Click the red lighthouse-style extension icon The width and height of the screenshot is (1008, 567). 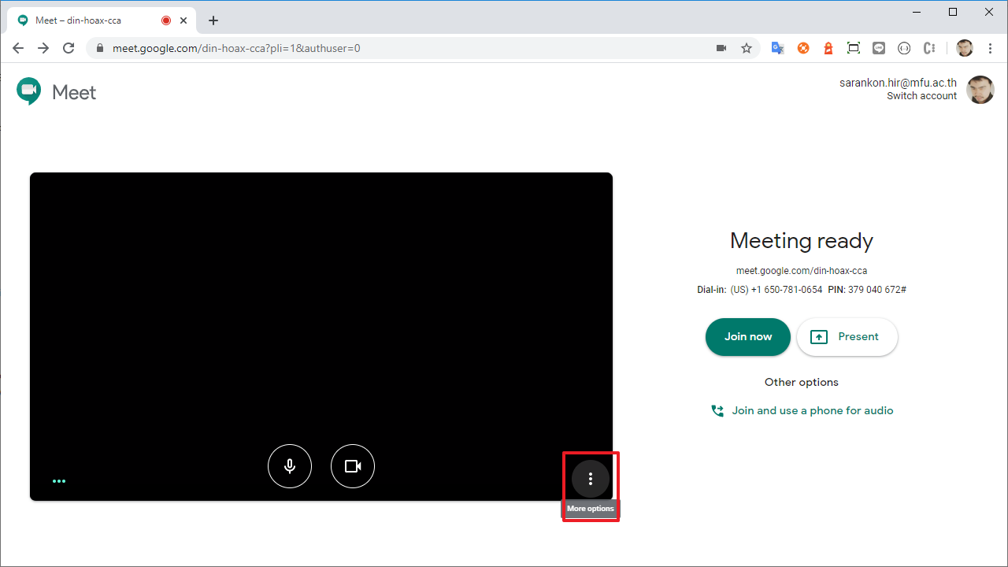[828, 48]
